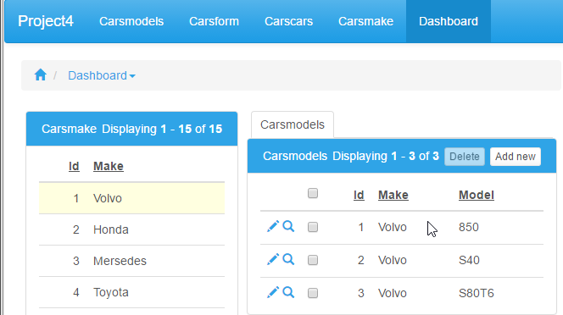Click the Delete button
This screenshot has width=563, height=315.
[x=465, y=157]
